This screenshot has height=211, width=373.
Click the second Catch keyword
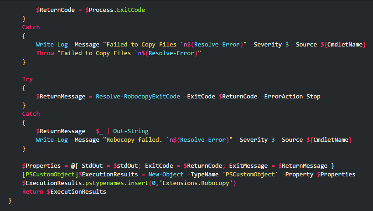pyautogui.click(x=31, y=114)
